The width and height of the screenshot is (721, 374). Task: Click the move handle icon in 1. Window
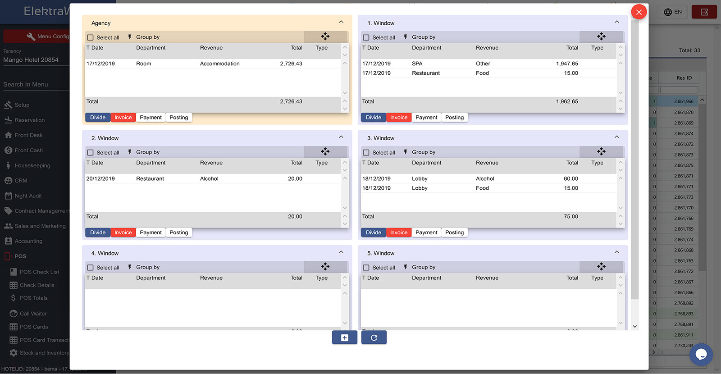coord(601,36)
